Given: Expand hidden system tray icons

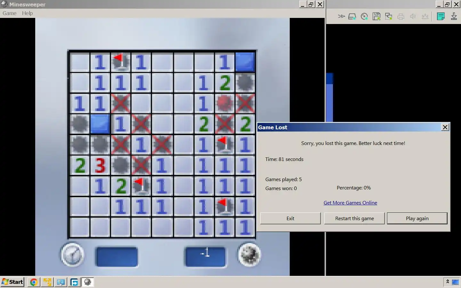Looking at the screenshot, I should (448, 282).
